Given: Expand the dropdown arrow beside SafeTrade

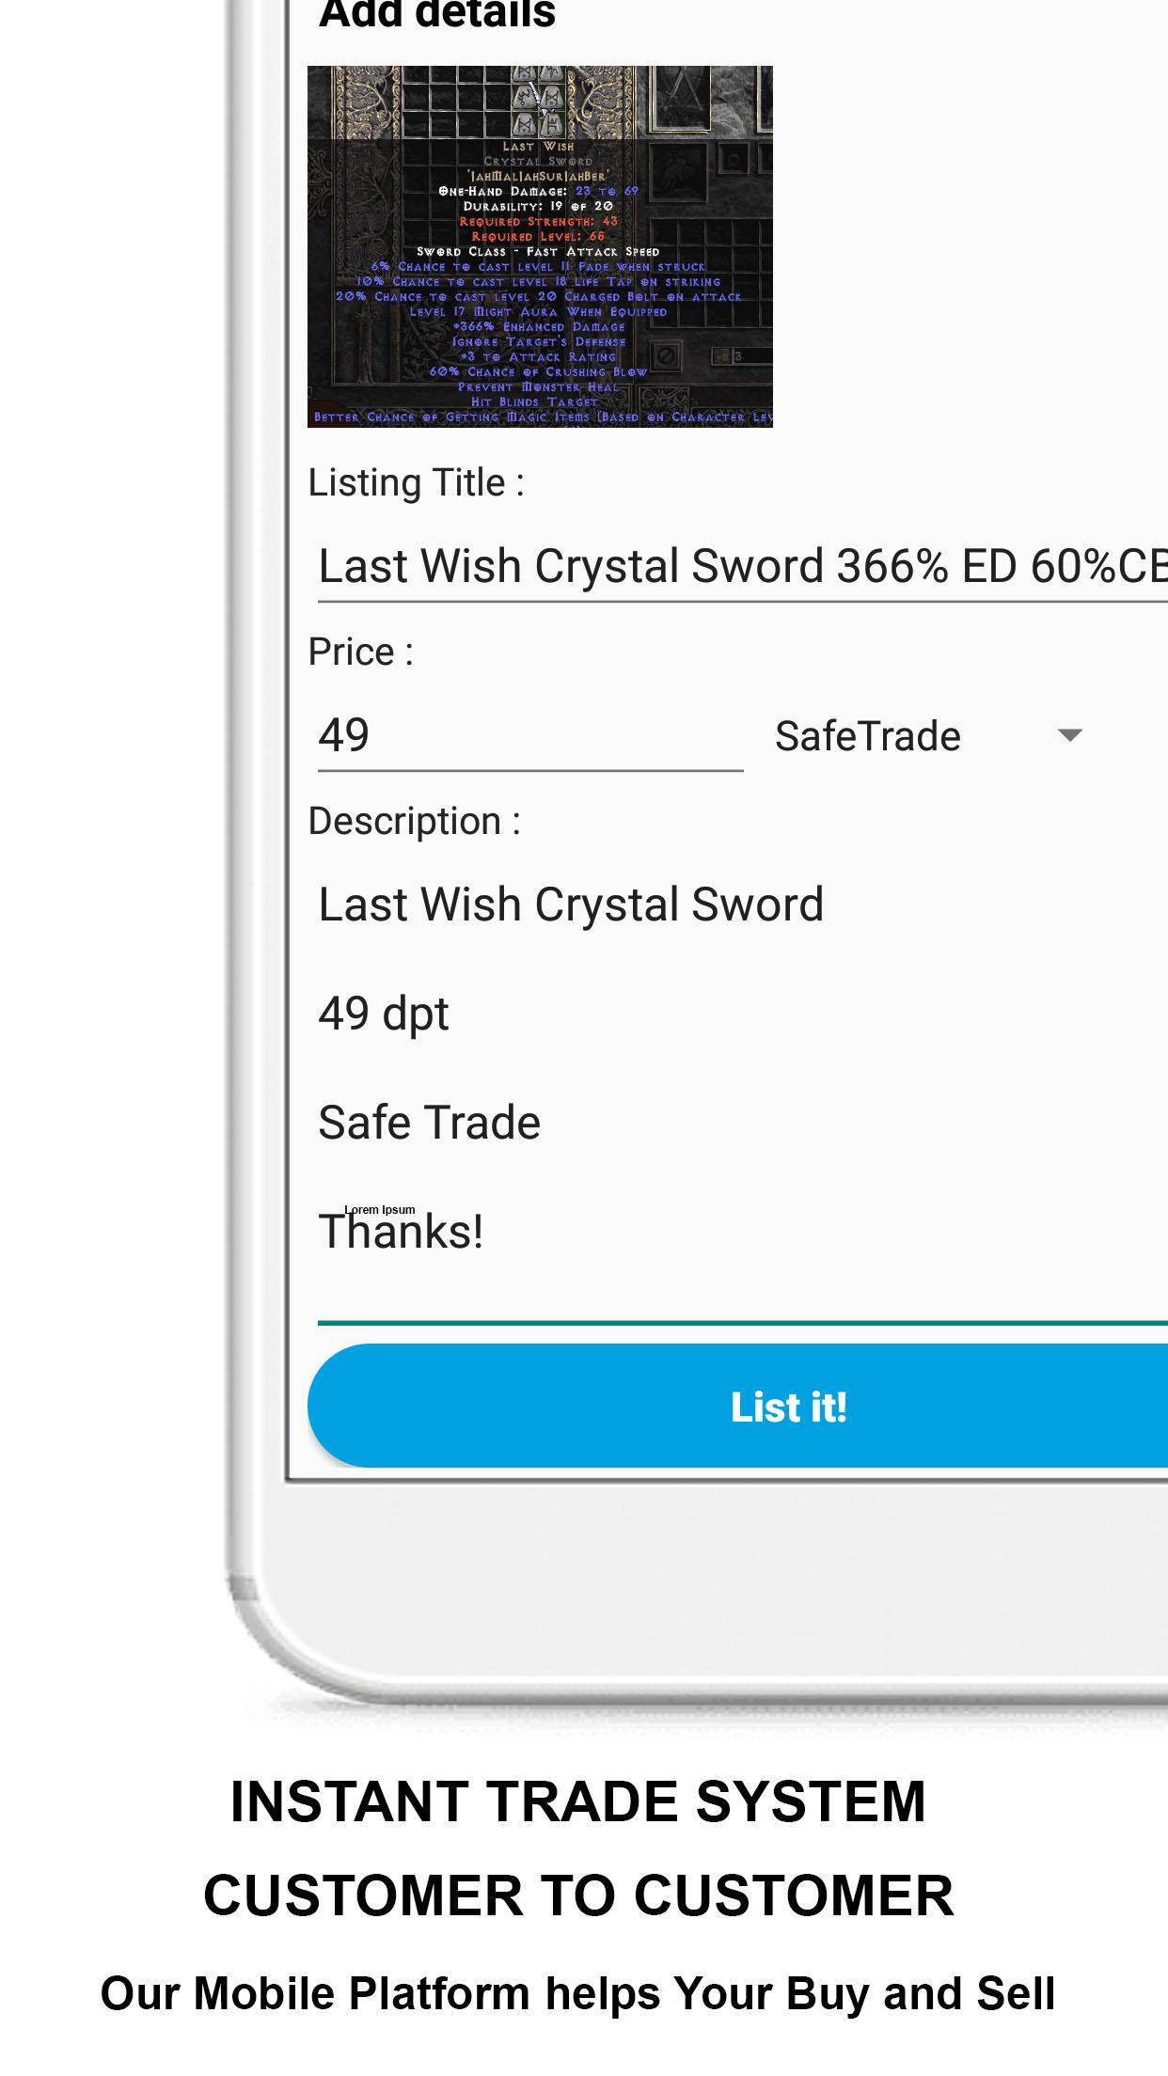Looking at the screenshot, I should click(1069, 735).
